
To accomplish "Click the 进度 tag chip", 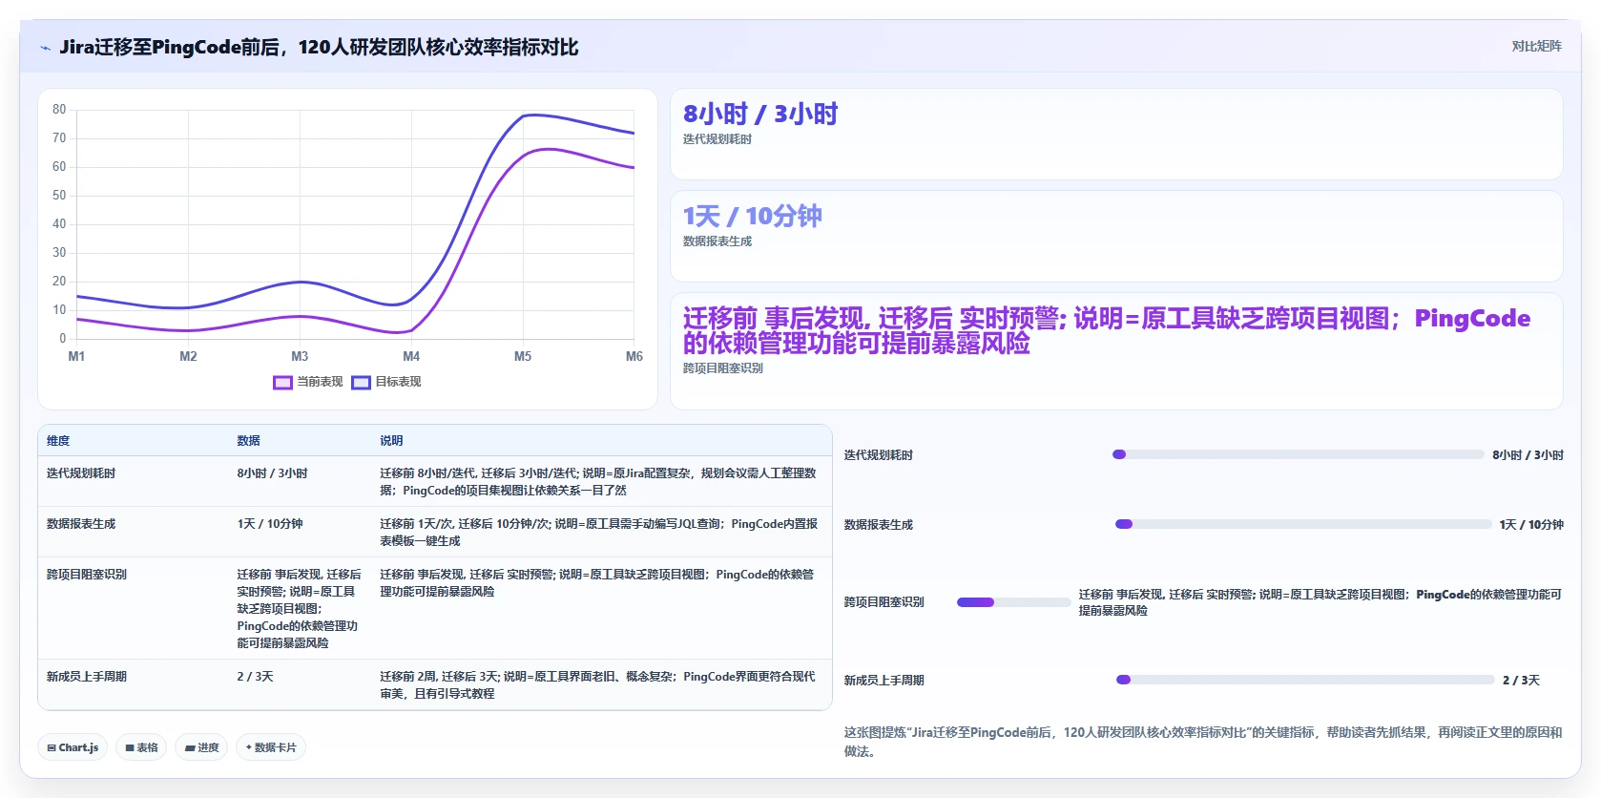I will coord(201,747).
